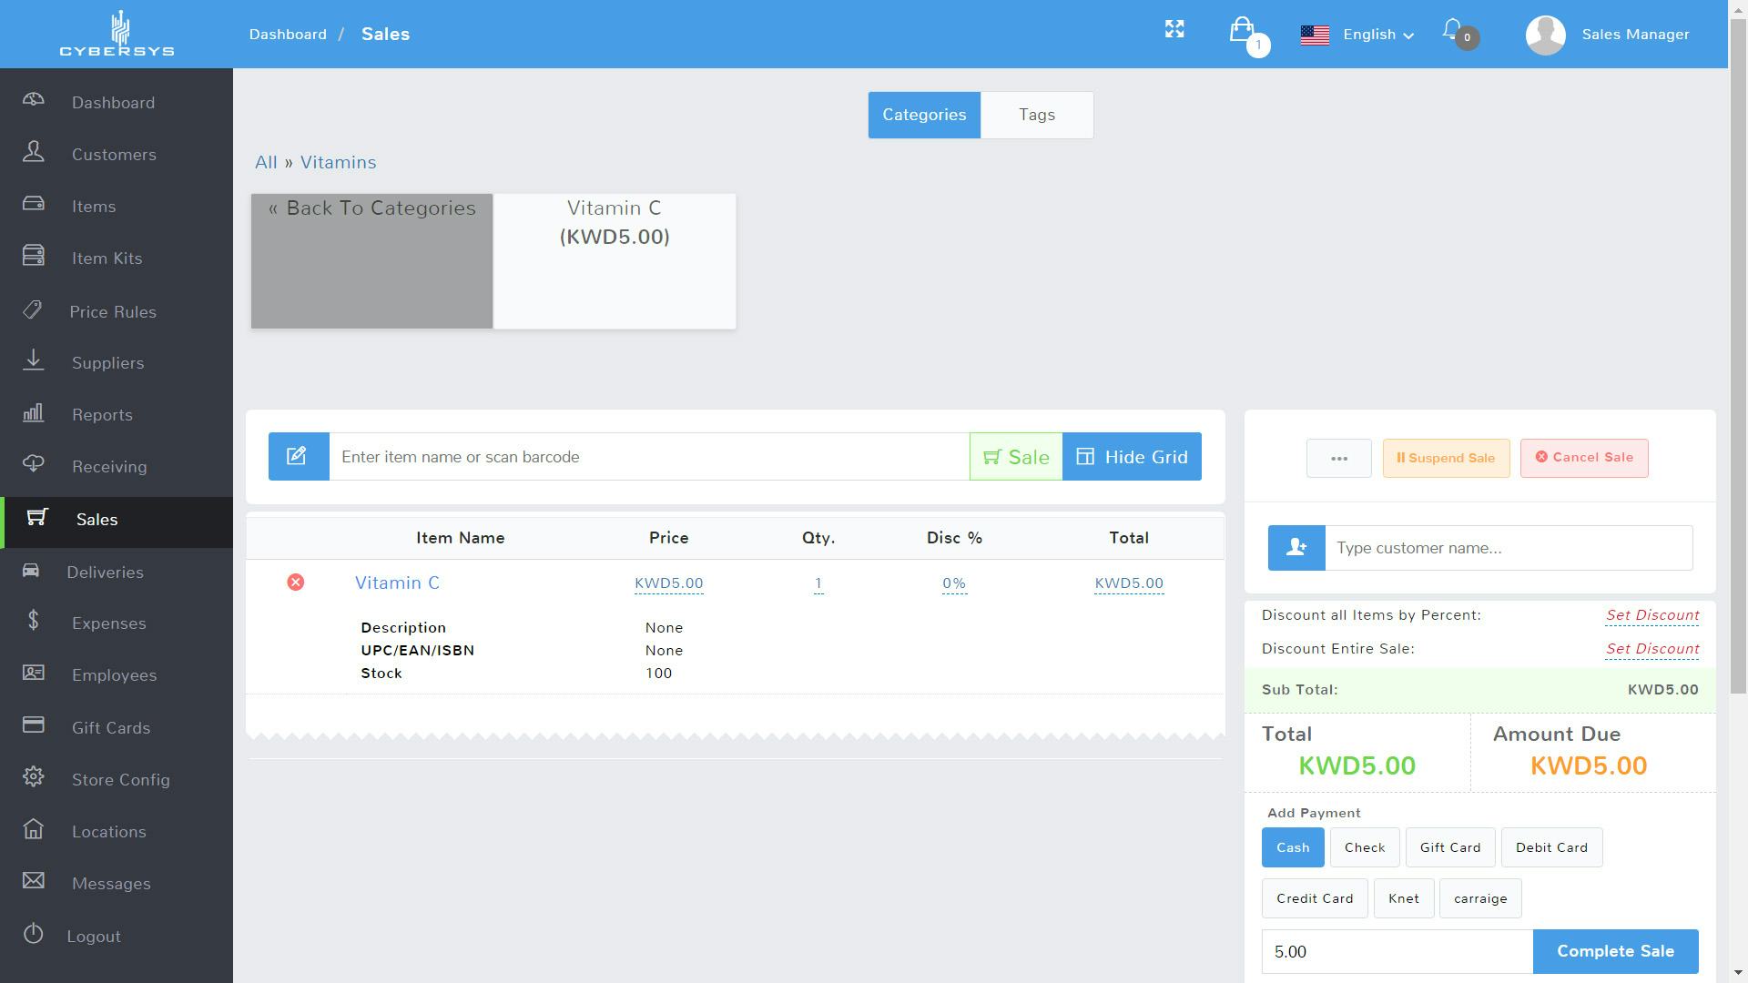The height and width of the screenshot is (983, 1748).
Task: Click the add-customer icon beside the customer field
Action: [1295, 547]
